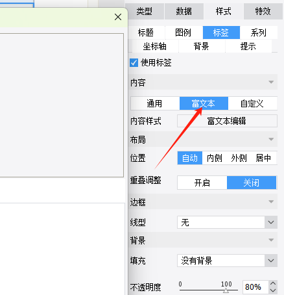
Task: Increase 不透明度 with the up arrow
Action: 273,284
